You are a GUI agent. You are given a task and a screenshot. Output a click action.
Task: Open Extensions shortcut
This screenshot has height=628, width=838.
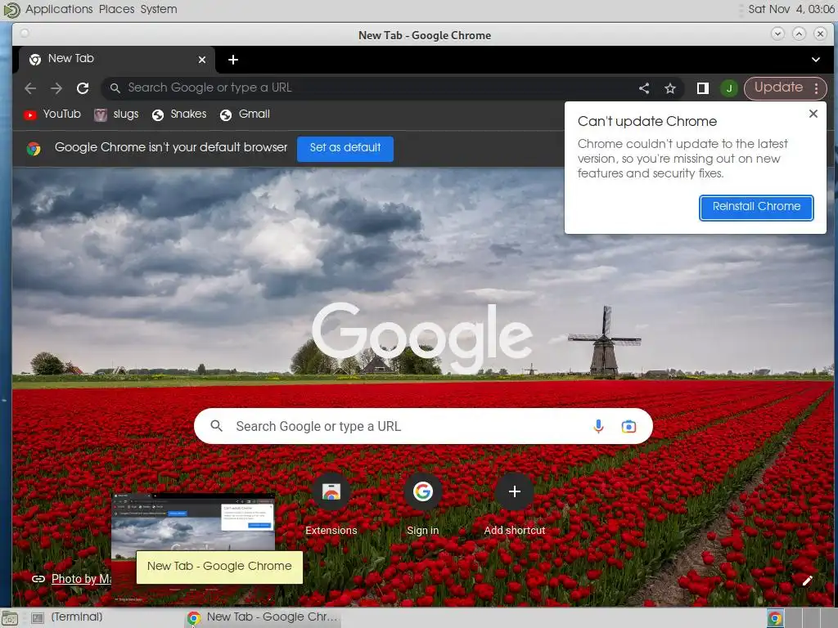[331, 504]
